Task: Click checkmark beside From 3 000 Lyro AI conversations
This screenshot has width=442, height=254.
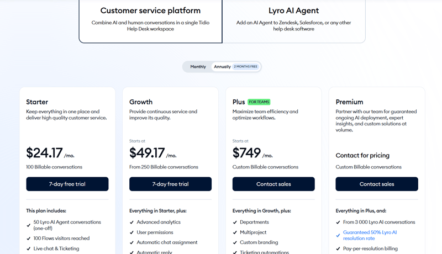Action: (x=338, y=222)
